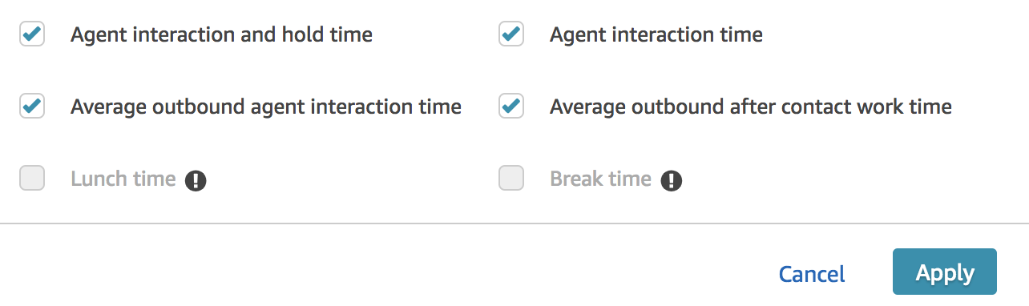The image size is (1029, 306).
Task: Tick the greyed-out Lunch time checkbox
Action: pos(32,178)
